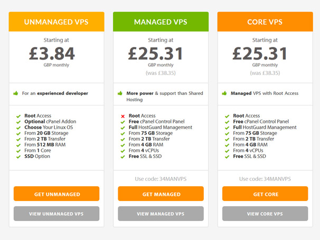Click the Get Core button
This screenshot has width=320, height=240.
(x=265, y=194)
